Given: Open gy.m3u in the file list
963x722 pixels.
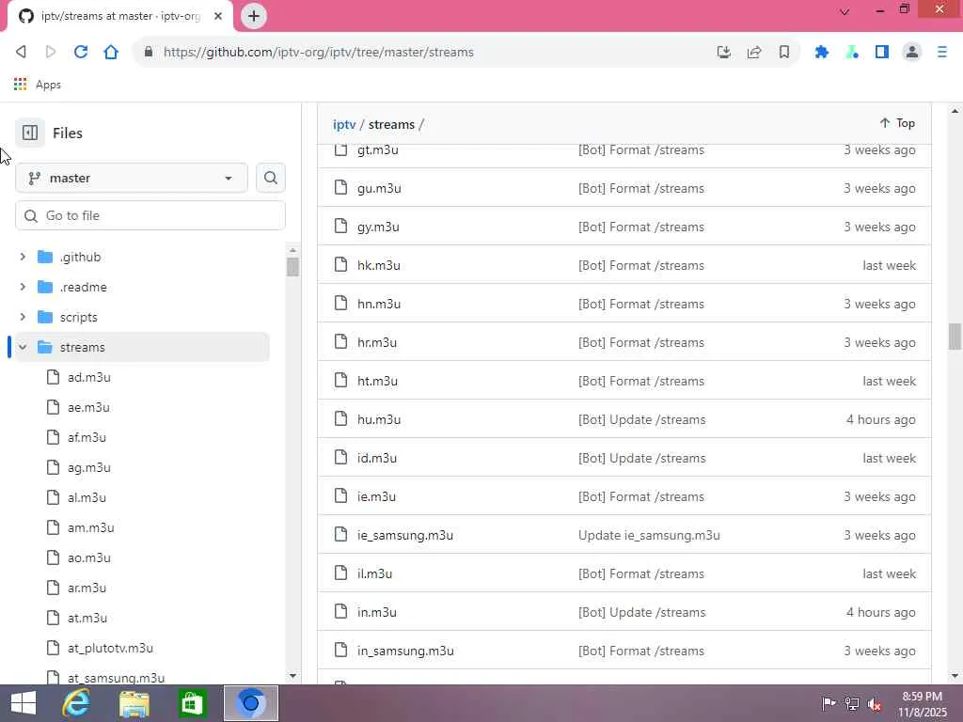Looking at the screenshot, I should (x=378, y=228).
